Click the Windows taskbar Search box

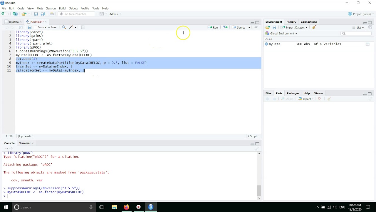pyautogui.click(x=53, y=207)
